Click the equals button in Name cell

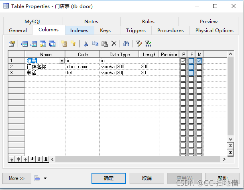pyautogui.click(x=62, y=61)
